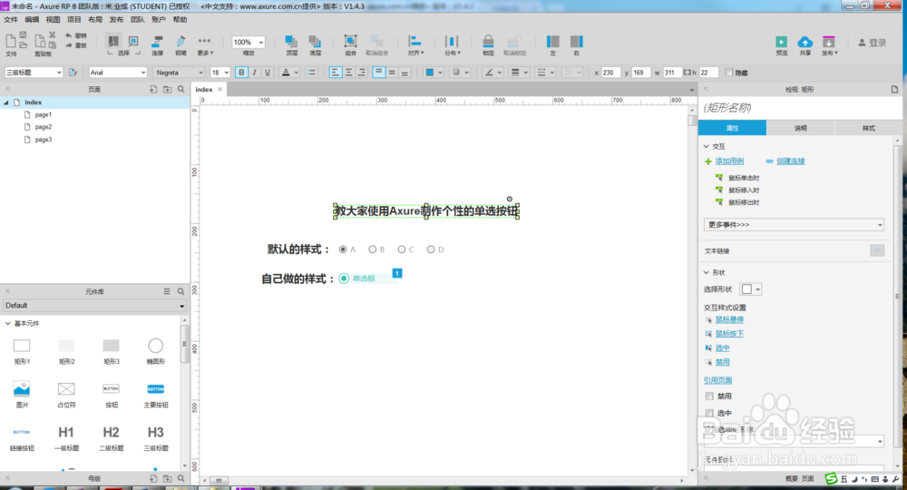The width and height of the screenshot is (907, 490).
Task: Open the publish (发布) menu
Action: point(830,45)
